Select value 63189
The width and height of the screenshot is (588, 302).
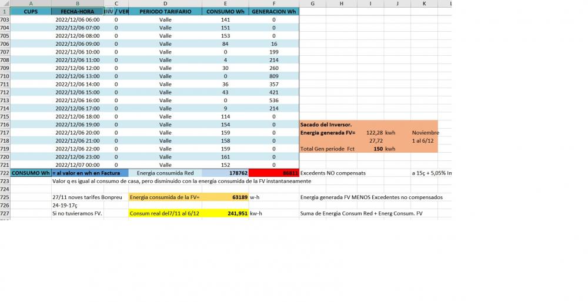pos(225,197)
